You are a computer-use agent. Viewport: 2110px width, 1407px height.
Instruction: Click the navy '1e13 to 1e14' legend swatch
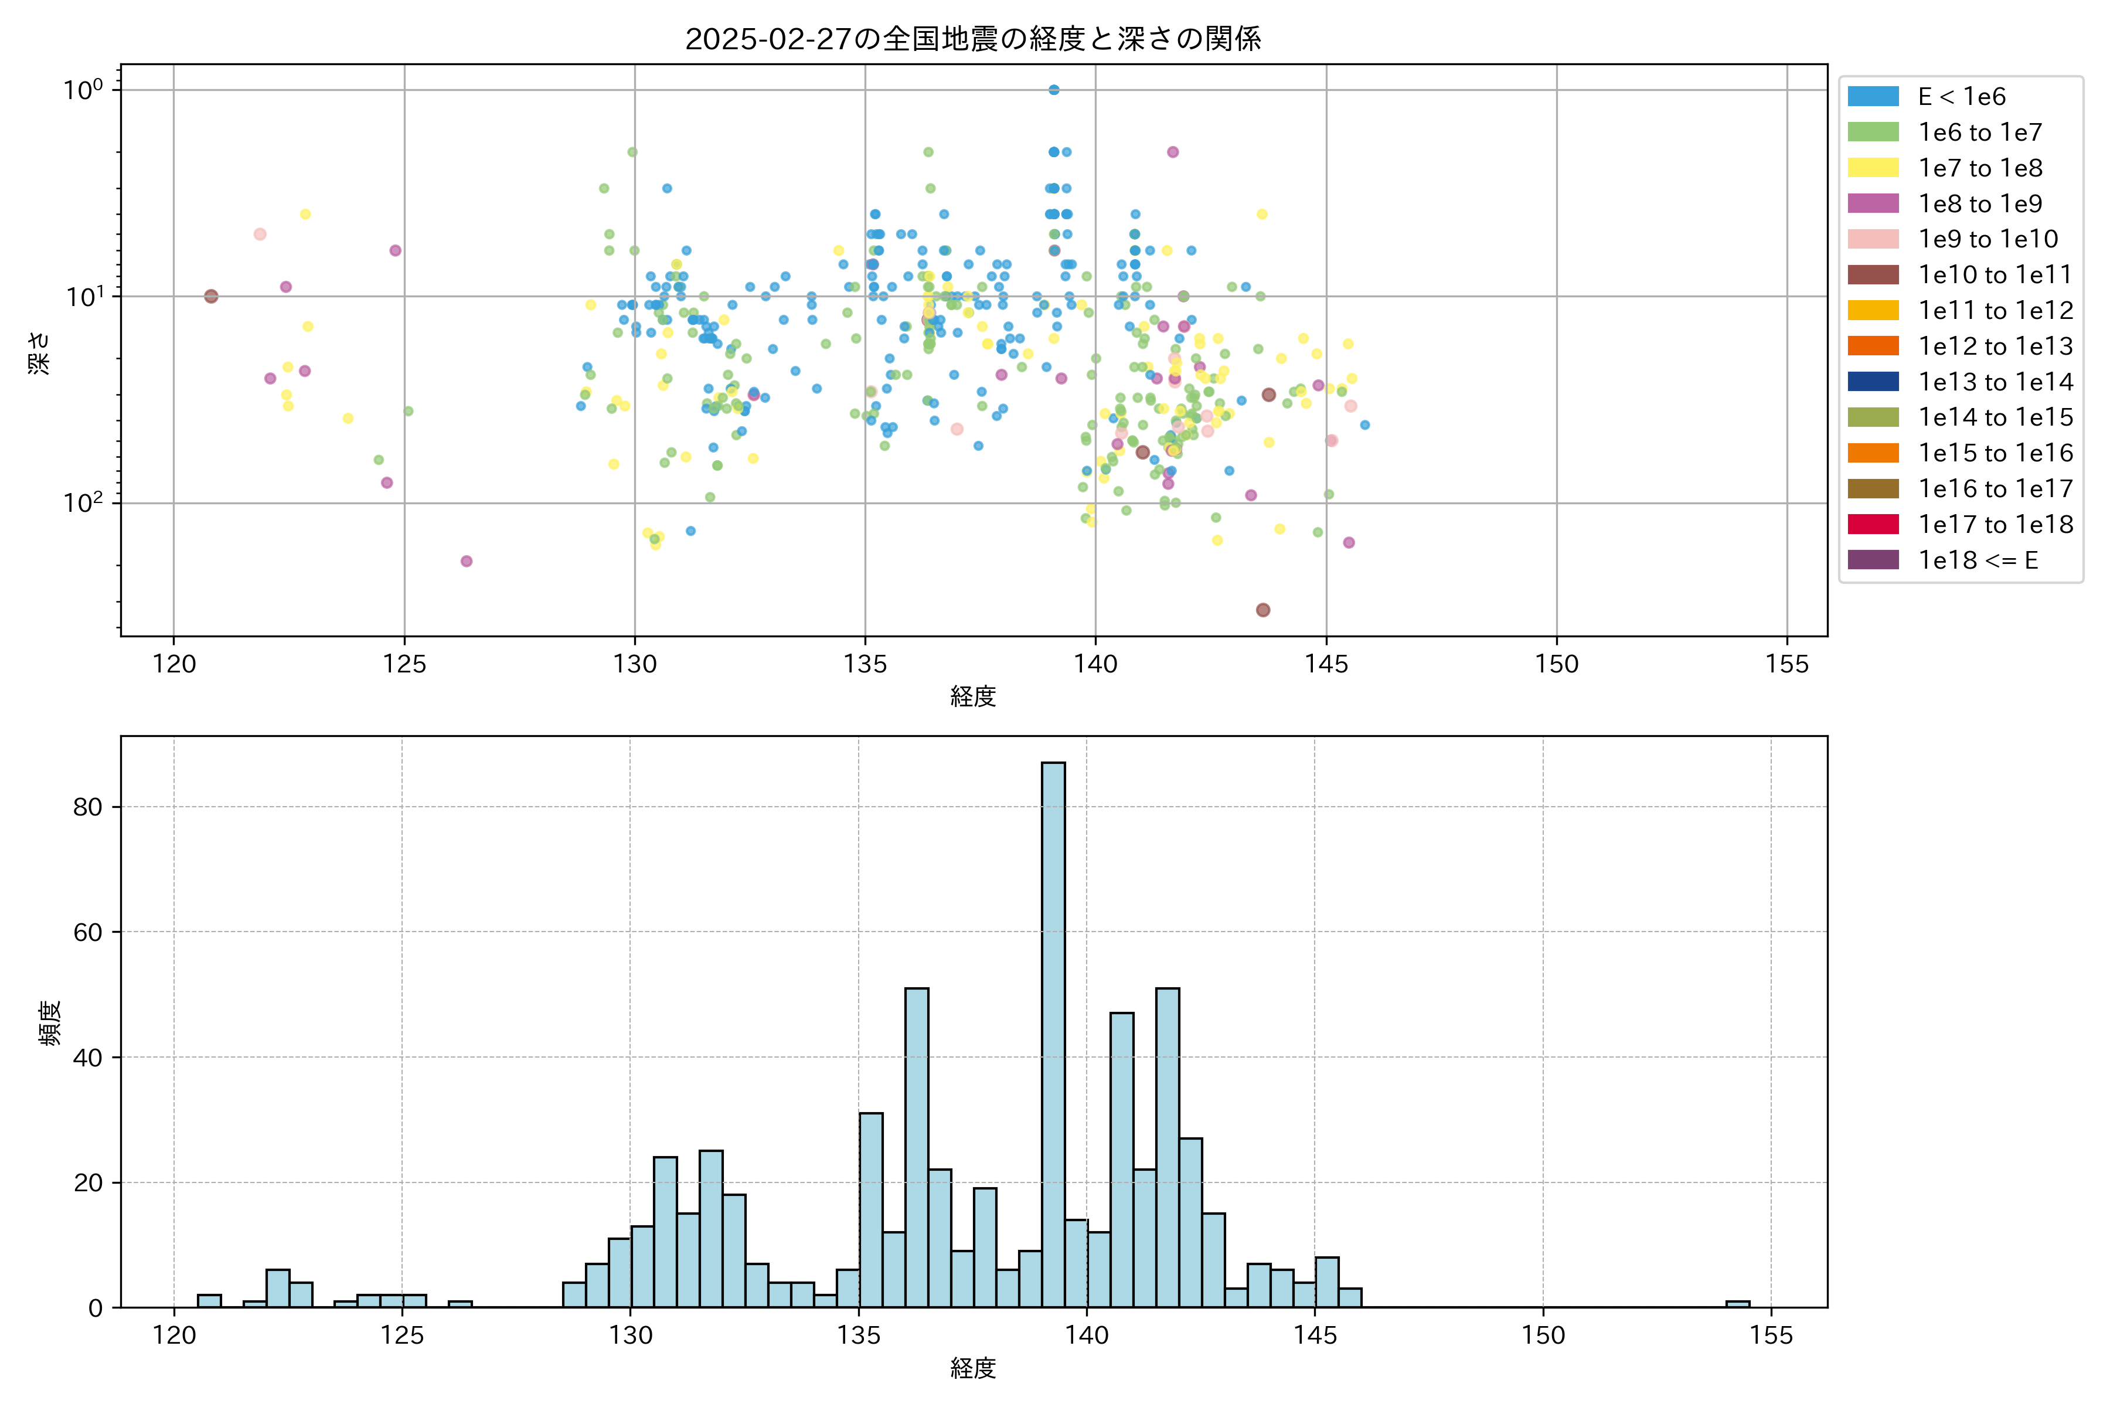point(1873,382)
